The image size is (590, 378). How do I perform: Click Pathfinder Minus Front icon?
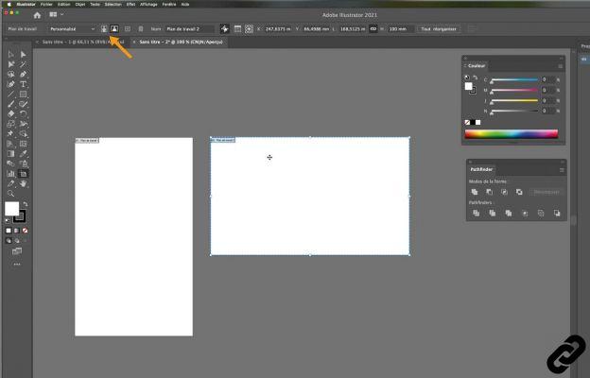(x=489, y=192)
